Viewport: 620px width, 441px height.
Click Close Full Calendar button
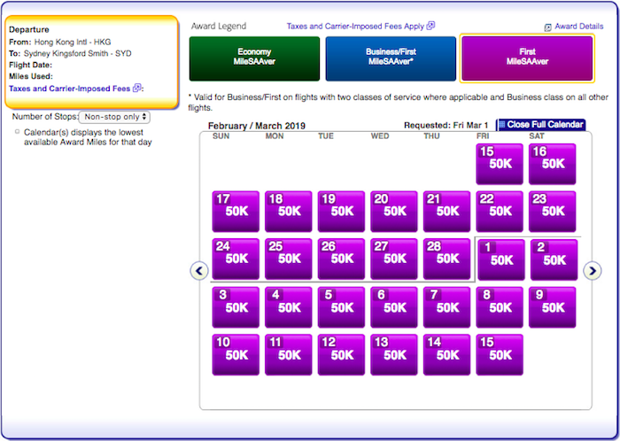541,125
